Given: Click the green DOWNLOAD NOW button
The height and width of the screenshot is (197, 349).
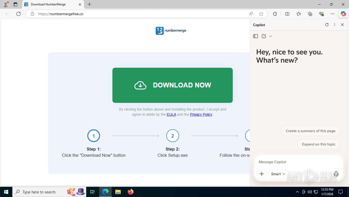Looking at the screenshot, I should (172, 85).
